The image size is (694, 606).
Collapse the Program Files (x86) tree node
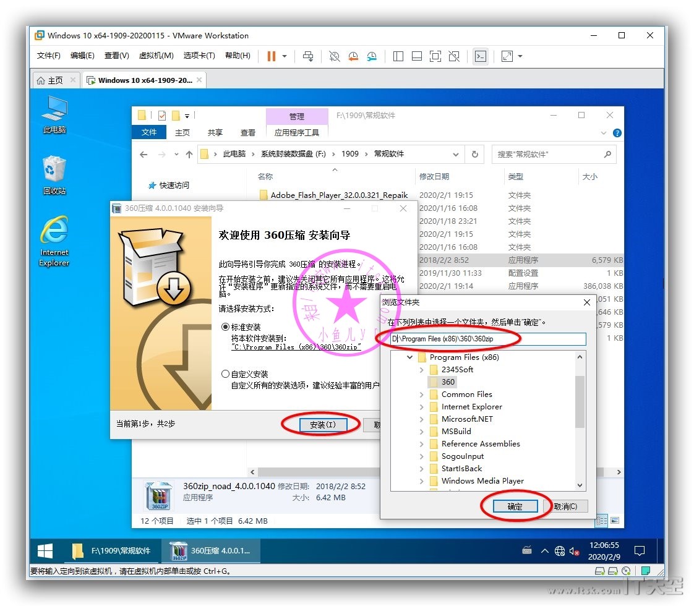tap(410, 357)
